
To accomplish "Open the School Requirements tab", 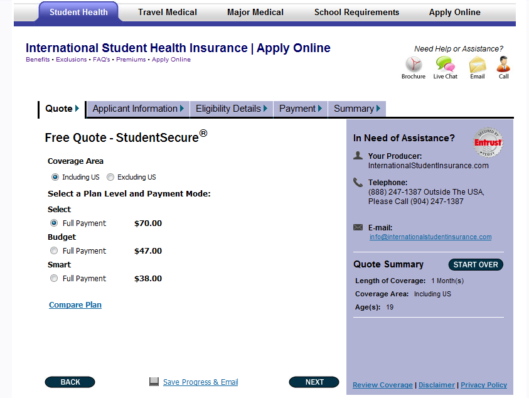I will point(356,13).
